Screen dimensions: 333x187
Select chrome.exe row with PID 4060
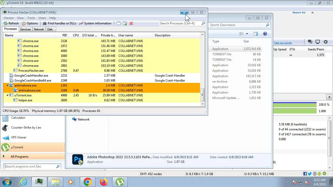(102, 51)
